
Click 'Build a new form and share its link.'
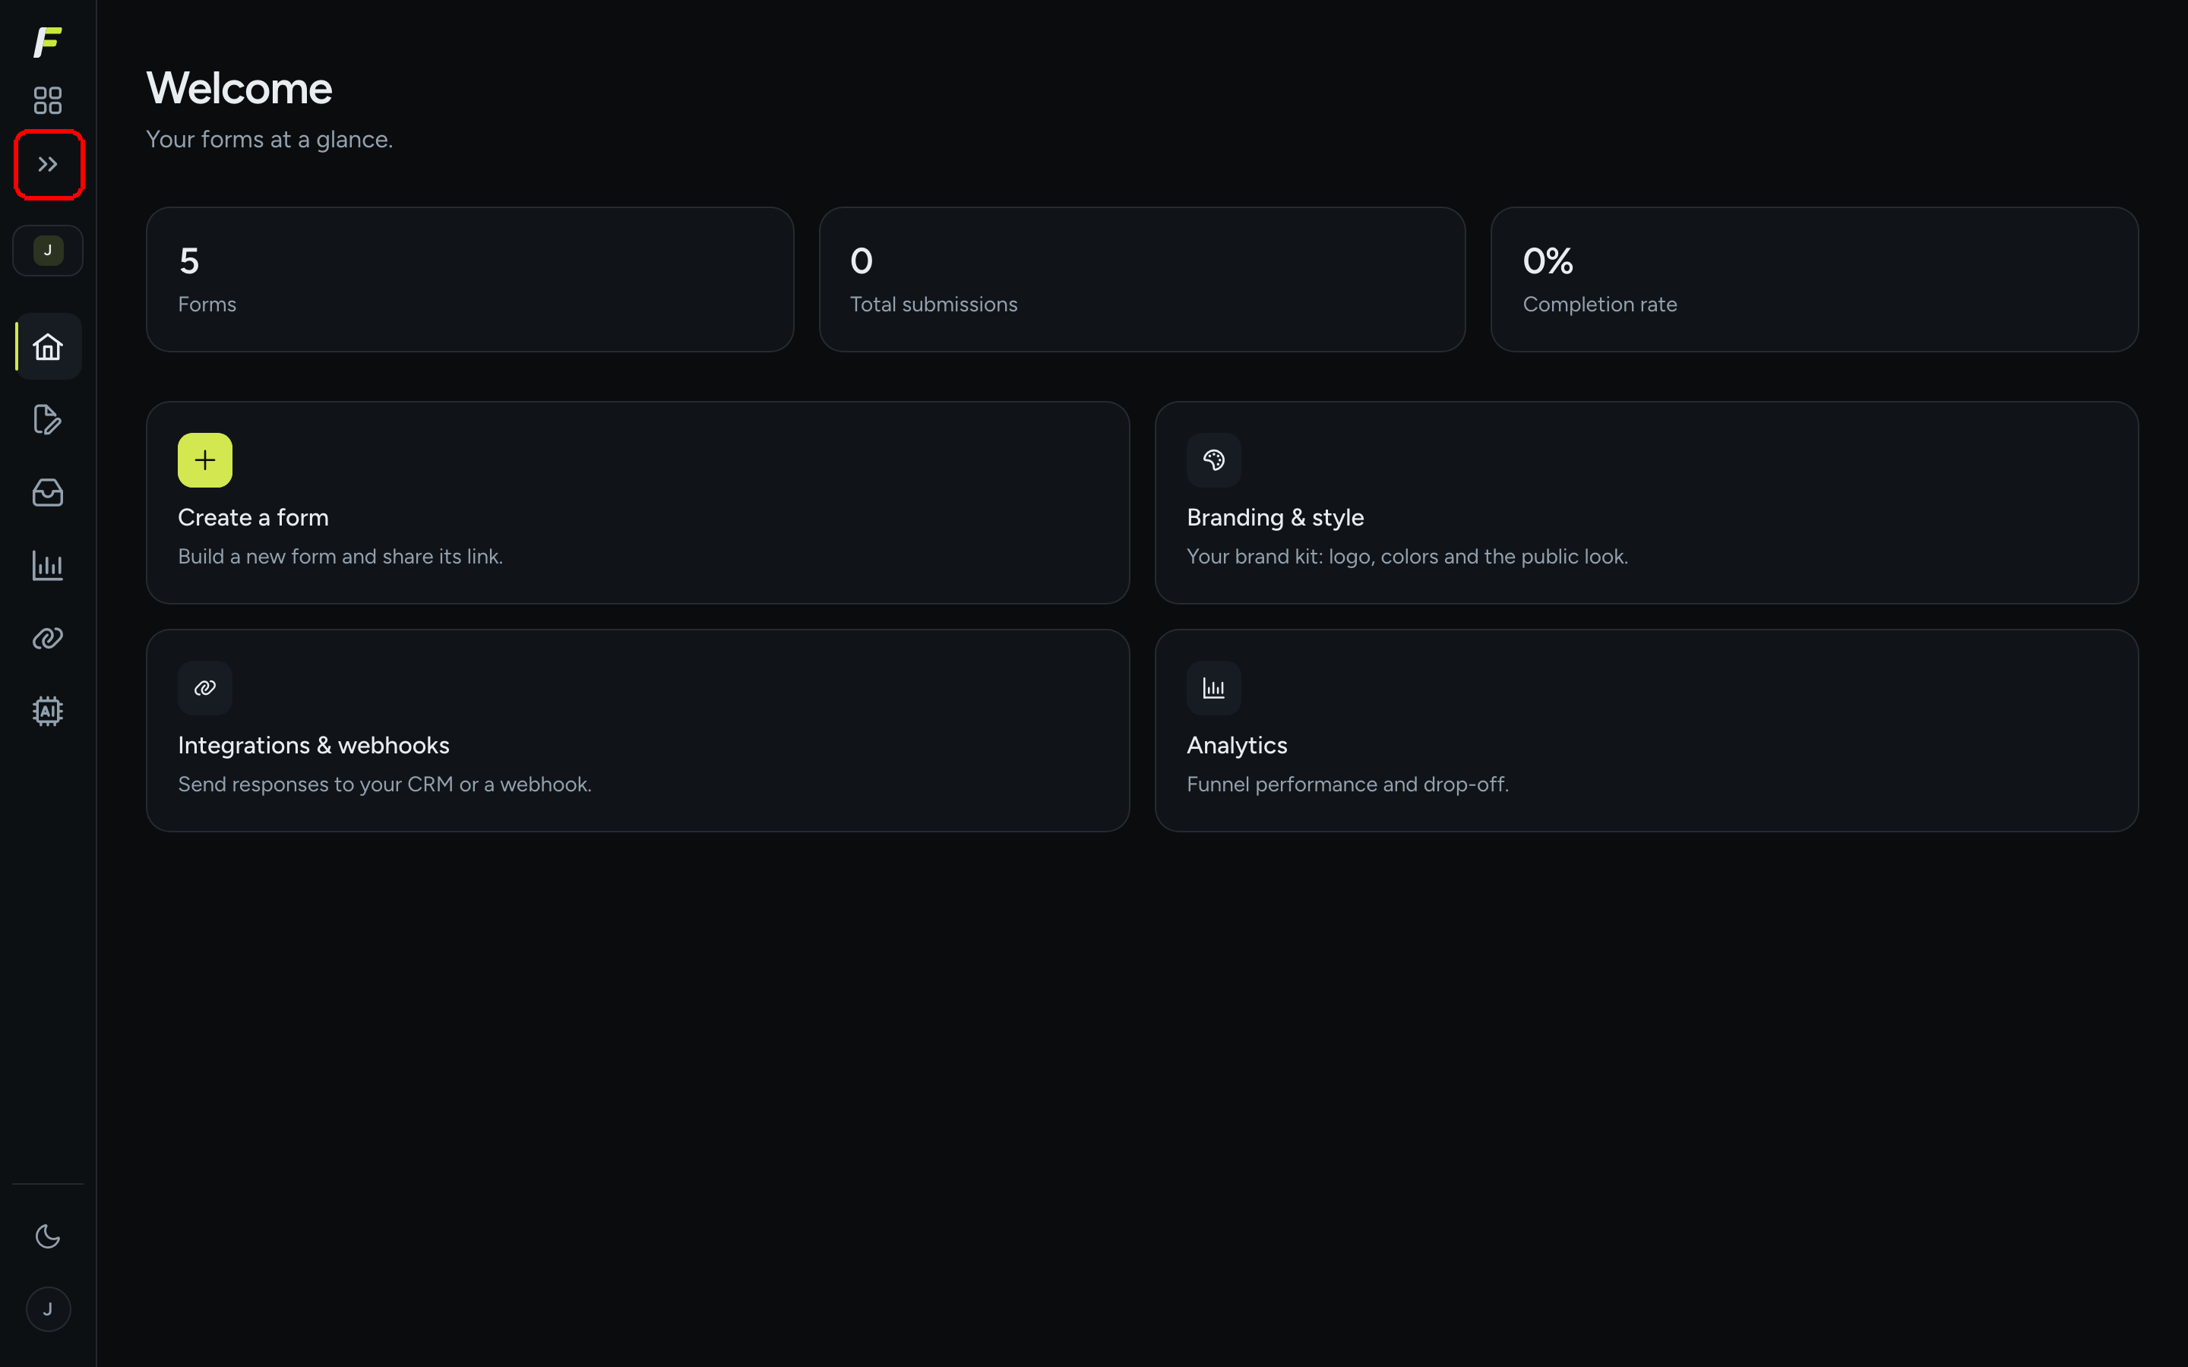point(340,556)
